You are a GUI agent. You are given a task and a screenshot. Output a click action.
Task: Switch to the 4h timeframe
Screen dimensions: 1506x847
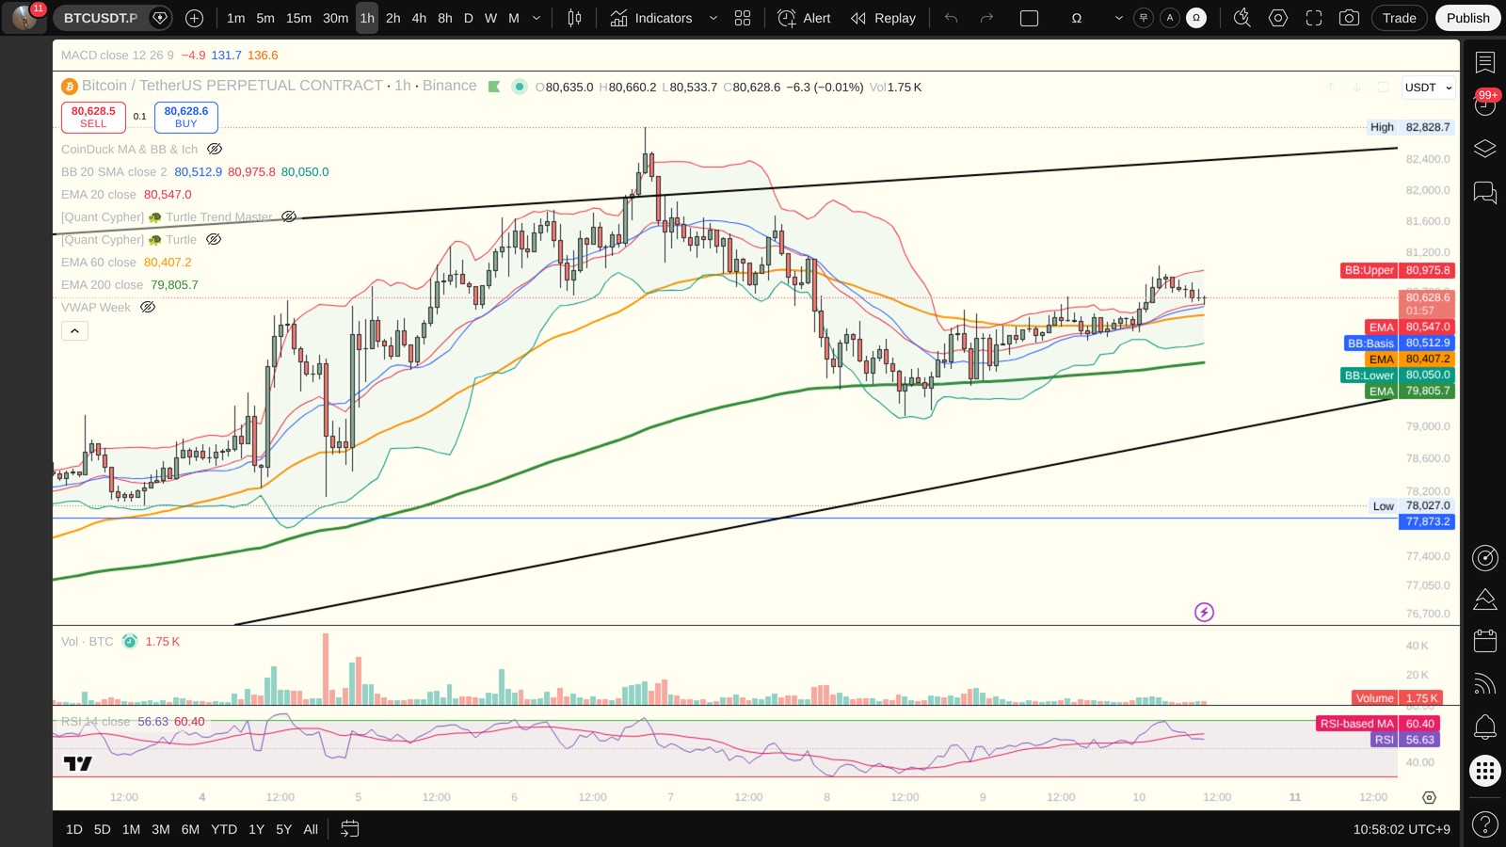[x=419, y=18]
